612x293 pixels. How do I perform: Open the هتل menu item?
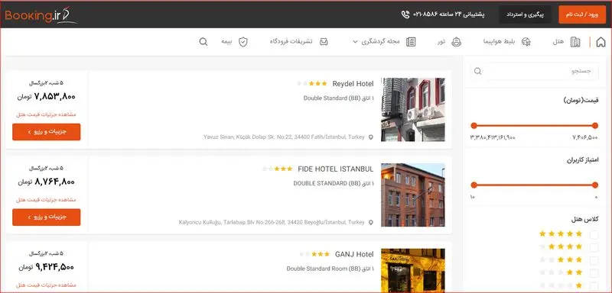(558, 42)
